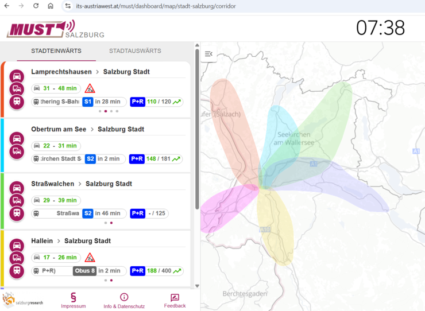The width and height of the screenshot is (425, 311).
Task: Click 22 - 31 min travel time
Action: (x=56, y=146)
